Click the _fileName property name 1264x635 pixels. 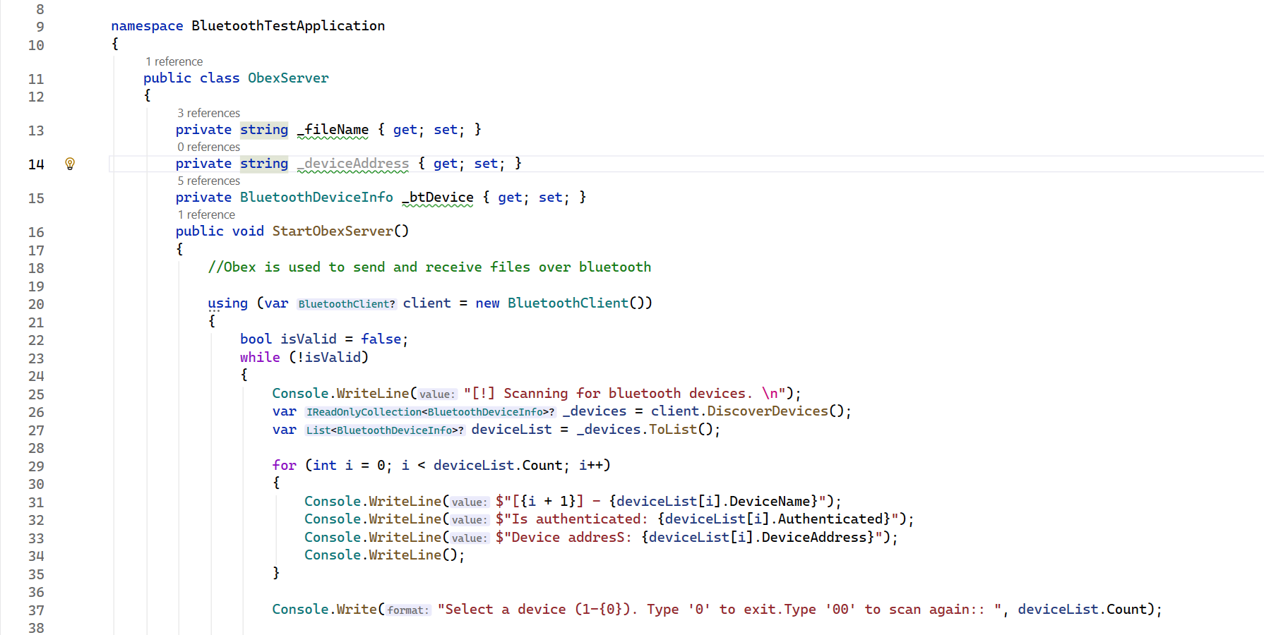click(x=333, y=130)
